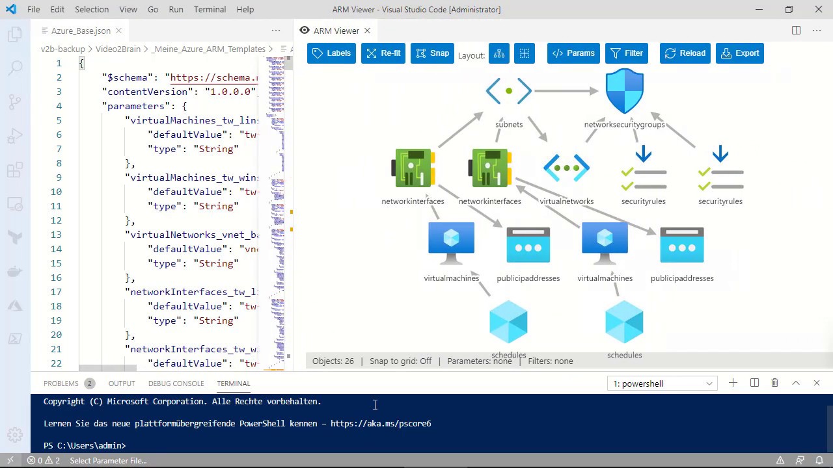Show errors and warnings count in status bar

[44, 460]
